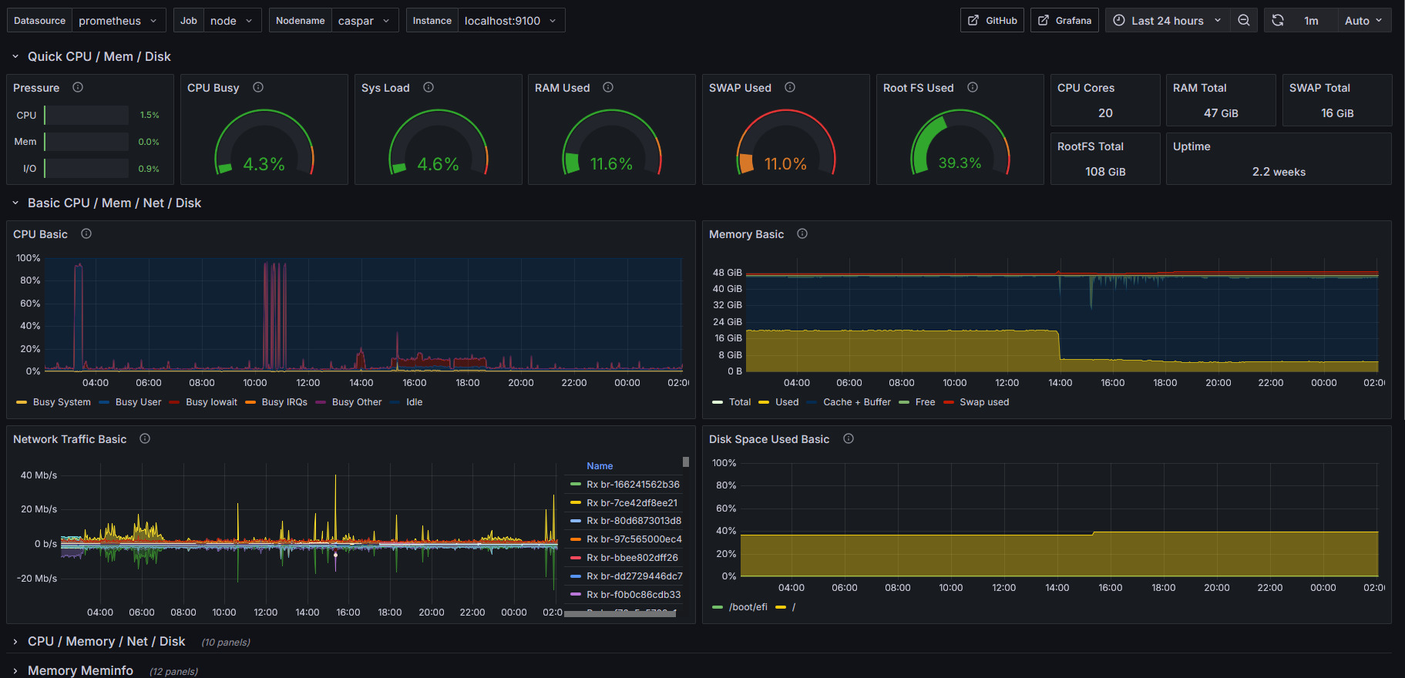Expand the CPU / Memory / Net / Disk row
The width and height of the screenshot is (1405, 678).
106,642
